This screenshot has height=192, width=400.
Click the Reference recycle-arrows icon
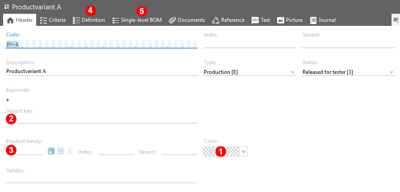tap(216, 20)
